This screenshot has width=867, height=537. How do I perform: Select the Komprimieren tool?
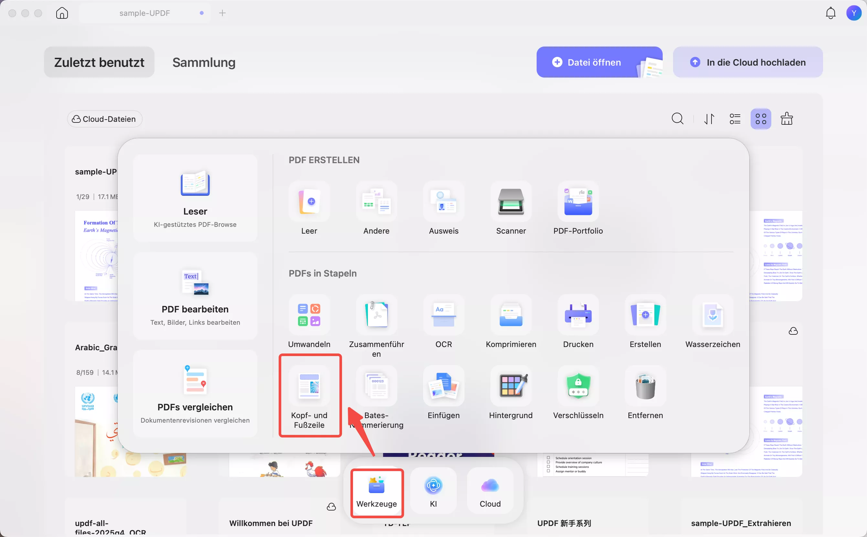click(511, 315)
